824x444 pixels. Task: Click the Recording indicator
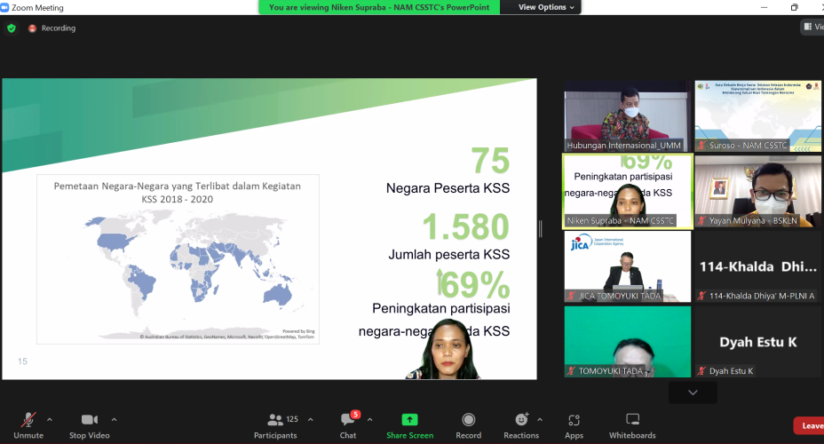click(x=51, y=28)
